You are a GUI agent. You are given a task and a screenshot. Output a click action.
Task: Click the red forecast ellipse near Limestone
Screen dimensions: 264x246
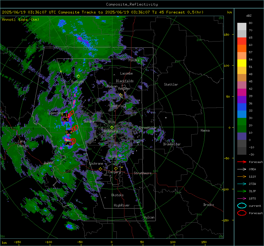(x=71, y=113)
